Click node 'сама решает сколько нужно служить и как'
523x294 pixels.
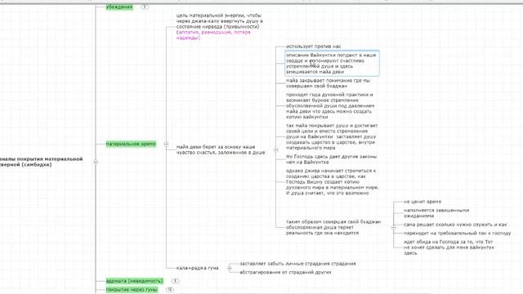[x=455, y=225]
